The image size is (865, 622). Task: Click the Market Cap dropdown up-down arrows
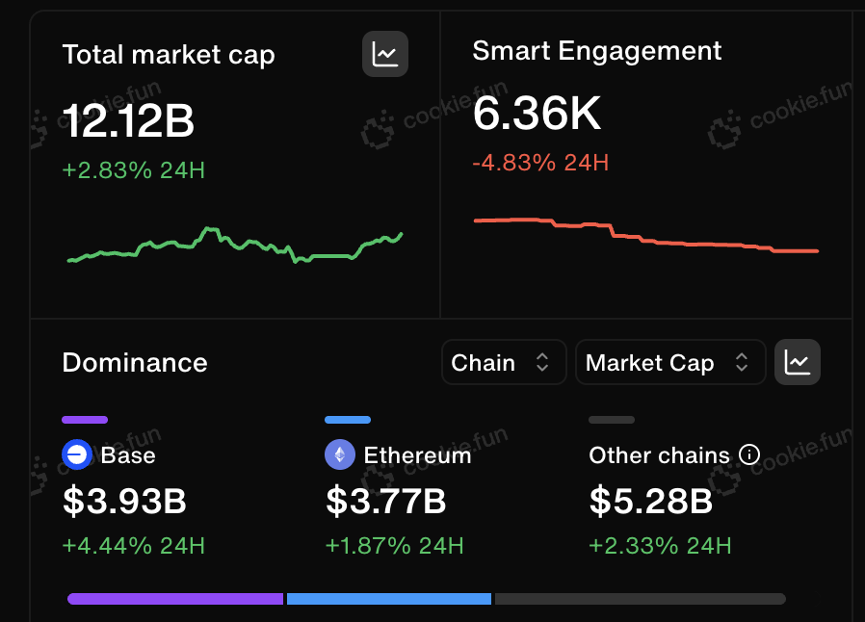click(742, 362)
